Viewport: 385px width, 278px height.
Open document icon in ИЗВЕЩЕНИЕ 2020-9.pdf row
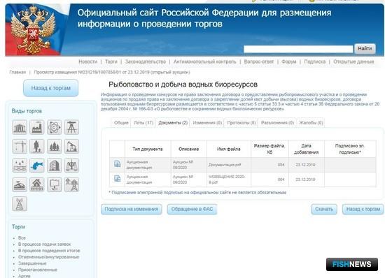tap(118, 178)
